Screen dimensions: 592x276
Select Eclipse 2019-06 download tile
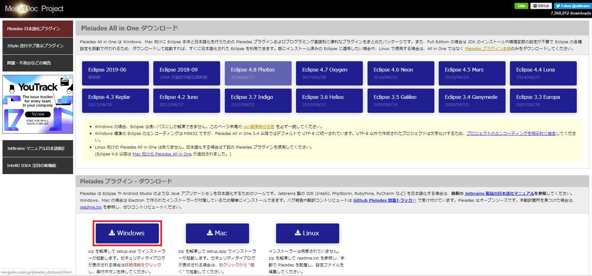115,73
